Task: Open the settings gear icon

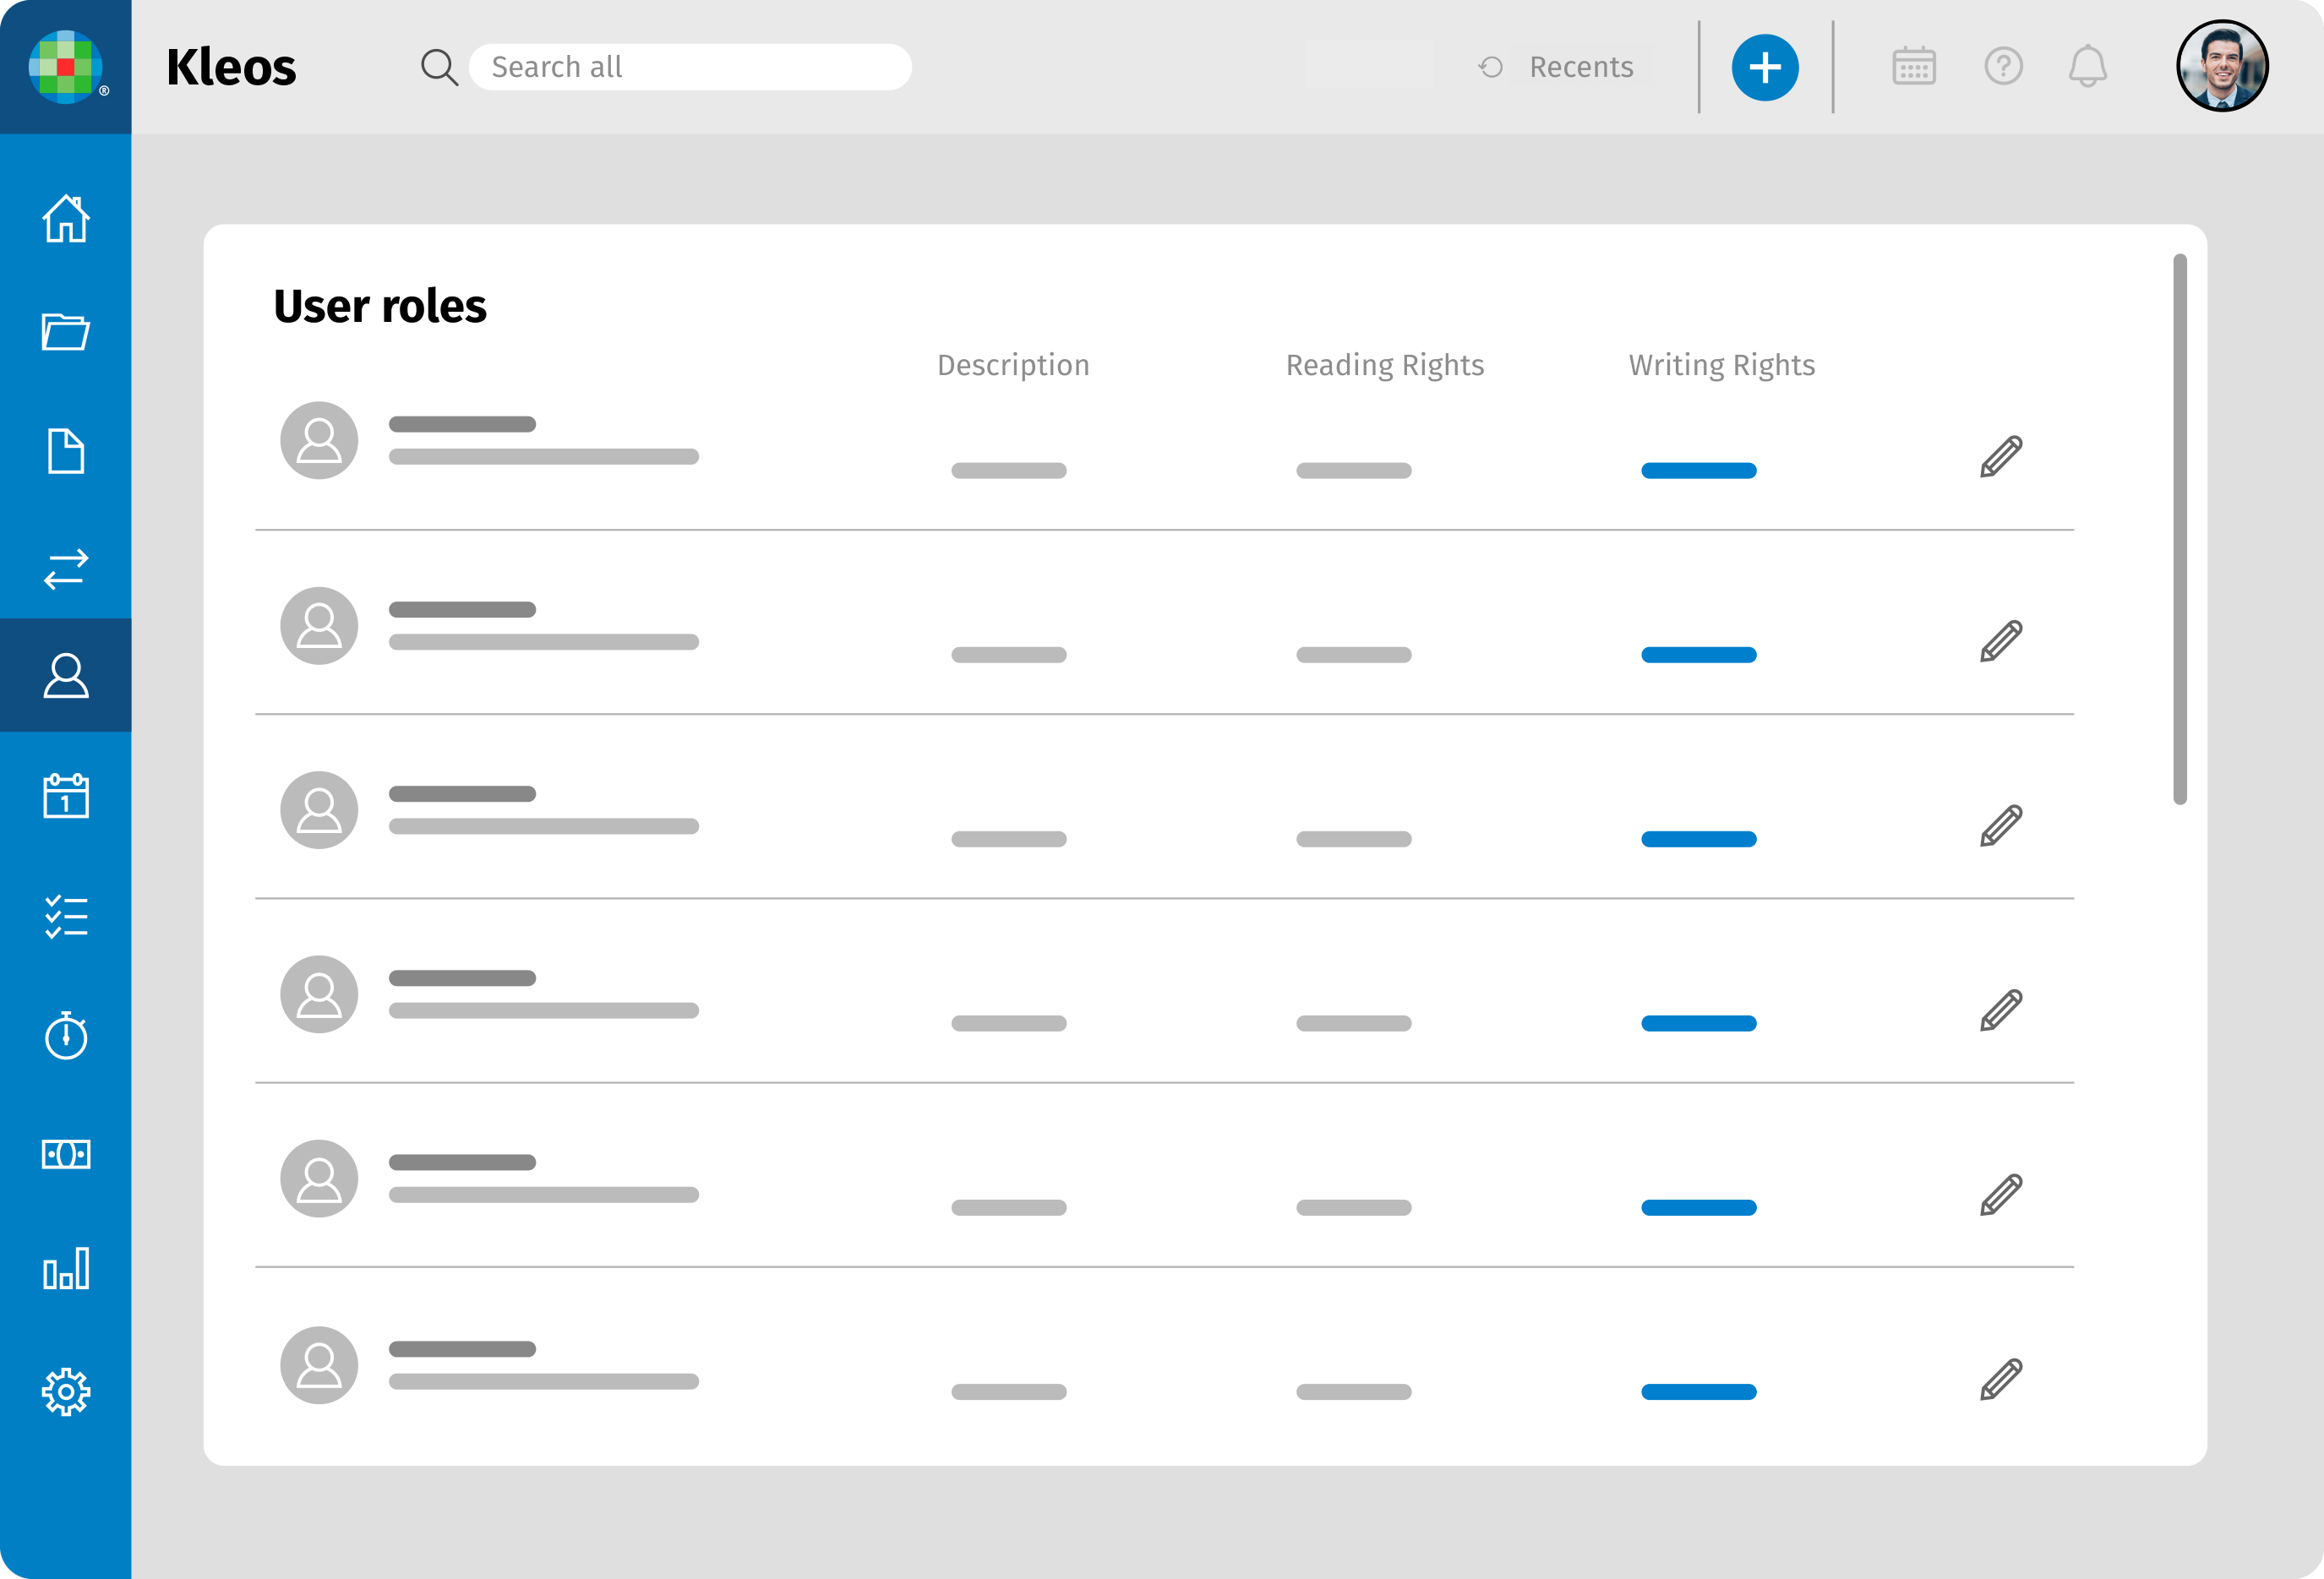Action: tap(66, 1391)
